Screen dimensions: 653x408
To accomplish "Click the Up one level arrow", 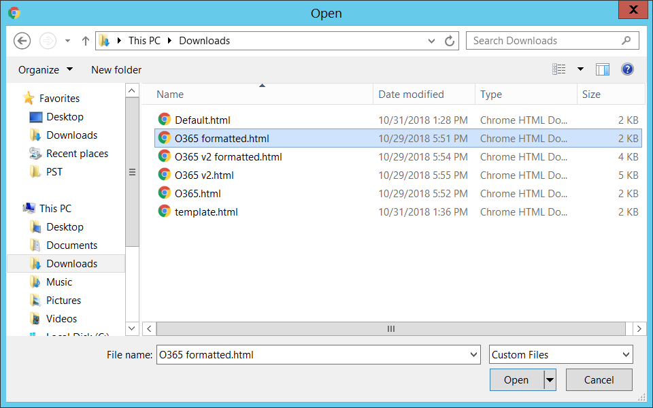I will (86, 41).
